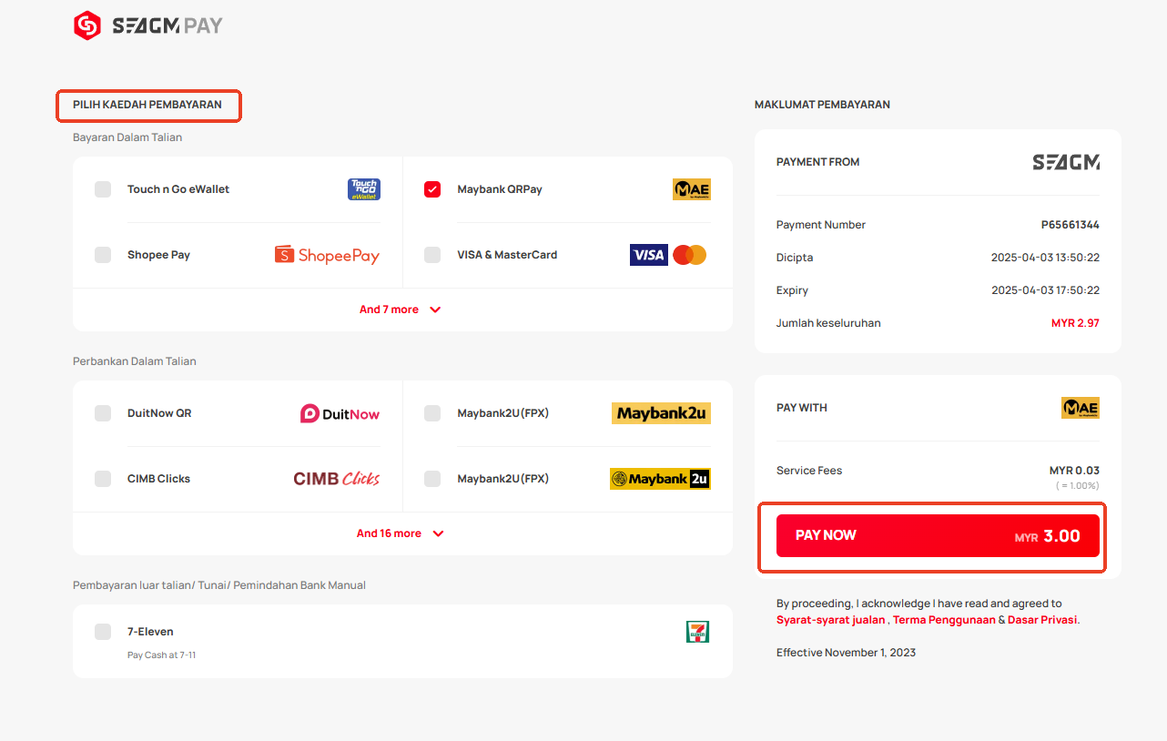Open the Syarat-syarat jualan link

[x=830, y=620]
